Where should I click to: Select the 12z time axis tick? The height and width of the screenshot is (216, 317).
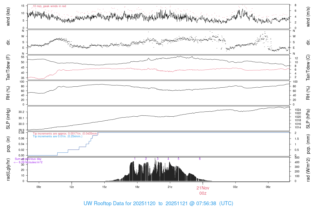(72, 187)
